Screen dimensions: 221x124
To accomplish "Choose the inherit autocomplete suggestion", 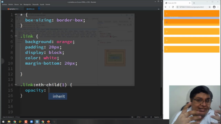I will click(58, 96).
